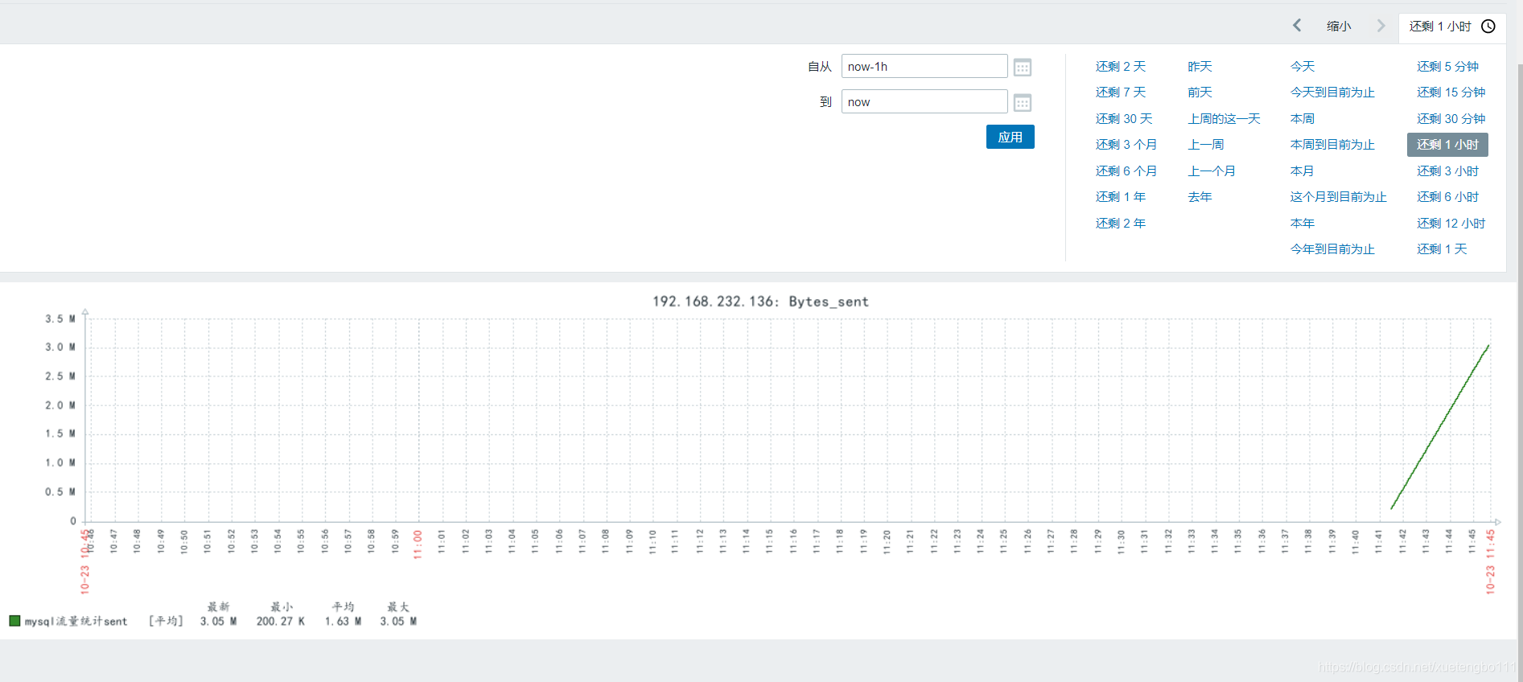Click the highlighted 还剩 1 小时 option
This screenshot has width=1523, height=682.
tap(1447, 145)
